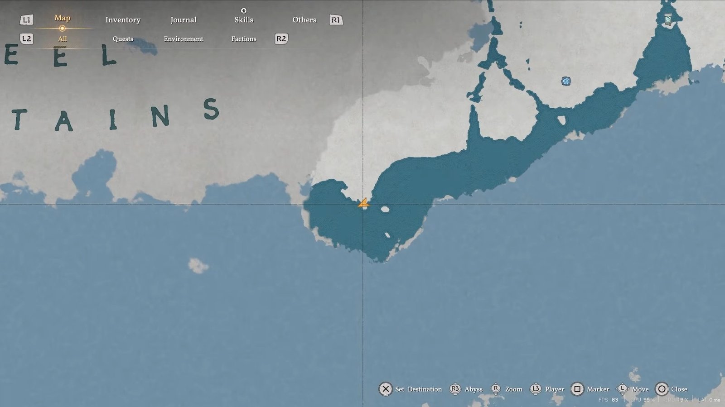Filter map by Quests

click(x=123, y=39)
